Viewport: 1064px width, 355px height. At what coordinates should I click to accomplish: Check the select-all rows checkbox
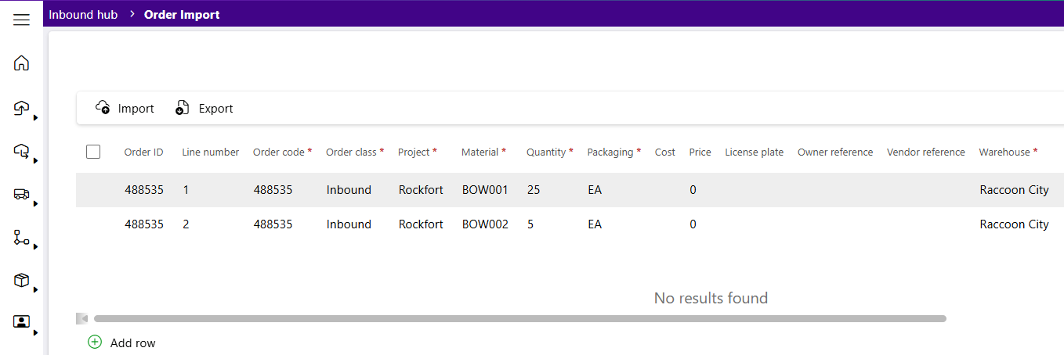93,152
